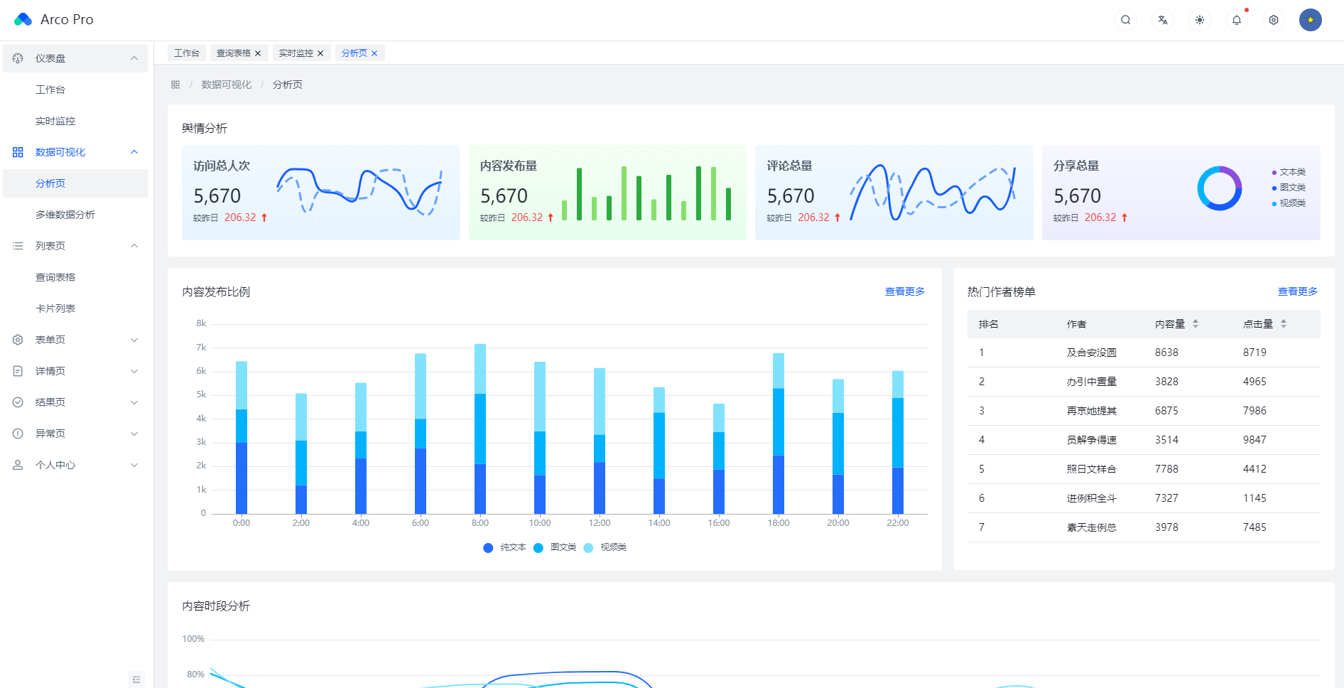Click author 再京她提其 row
Viewport: 1344px width, 688px height.
tap(1144, 411)
